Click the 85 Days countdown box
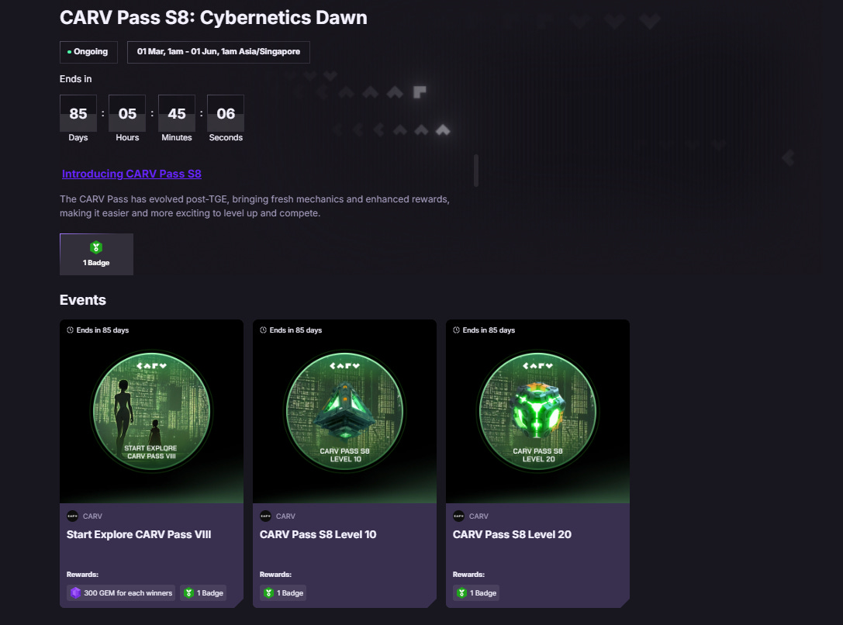This screenshot has width=843, height=625. coord(78,113)
